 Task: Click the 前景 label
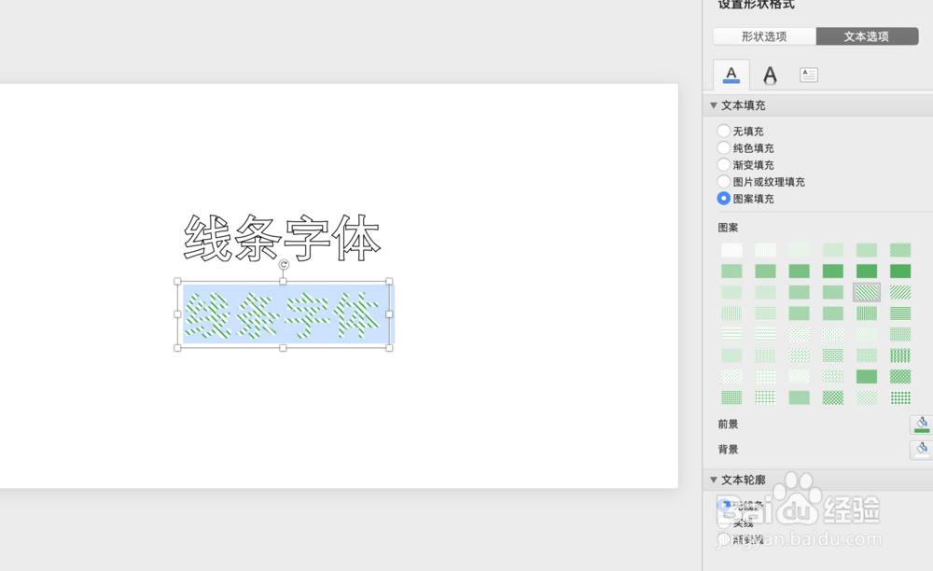click(x=728, y=425)
